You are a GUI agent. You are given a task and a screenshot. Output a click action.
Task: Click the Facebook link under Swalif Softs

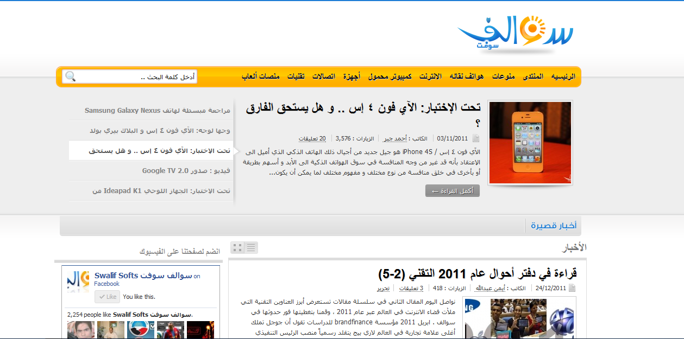click(106, 284)
